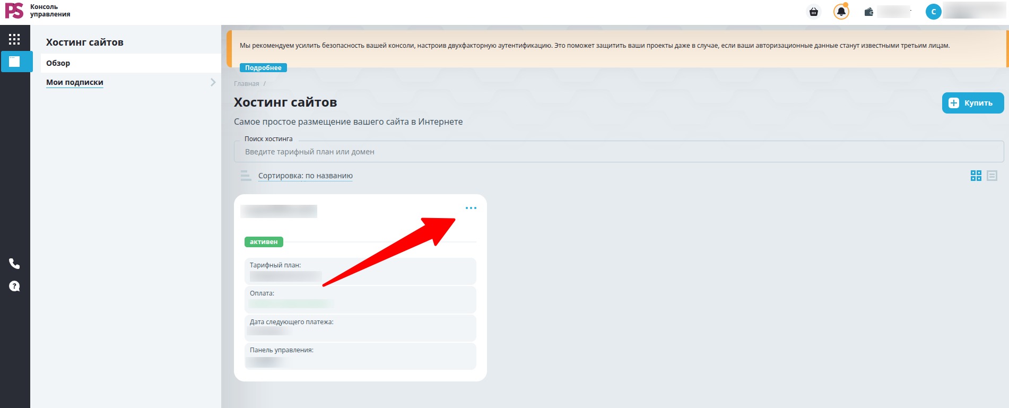Click the Подробнее button in banner
Viewport: 1009px width, 408px height.
click(x=263, y=68)
